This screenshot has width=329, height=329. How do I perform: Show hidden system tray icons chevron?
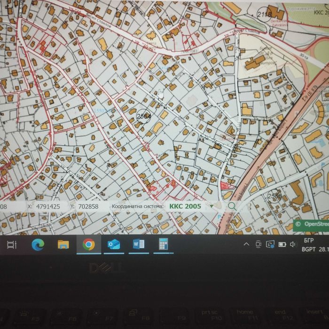(246, 244)
